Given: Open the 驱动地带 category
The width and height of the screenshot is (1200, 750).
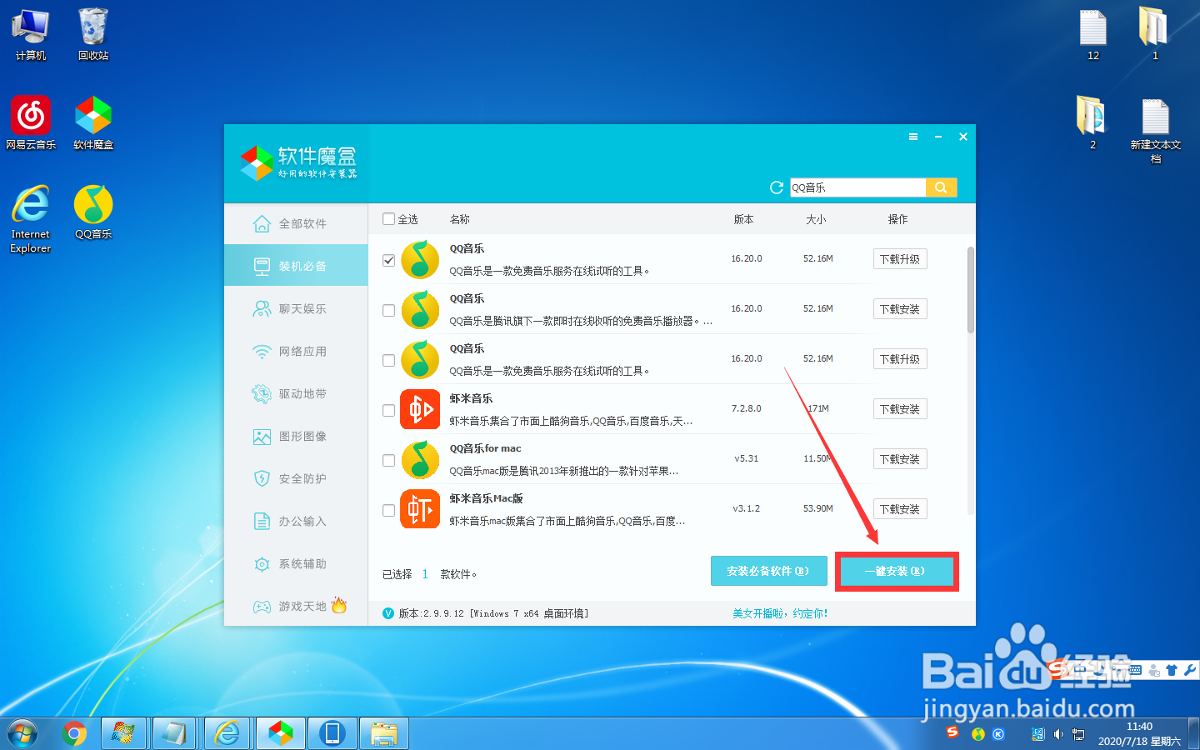Looking at the screenshot, I should [x=296, y=393].
